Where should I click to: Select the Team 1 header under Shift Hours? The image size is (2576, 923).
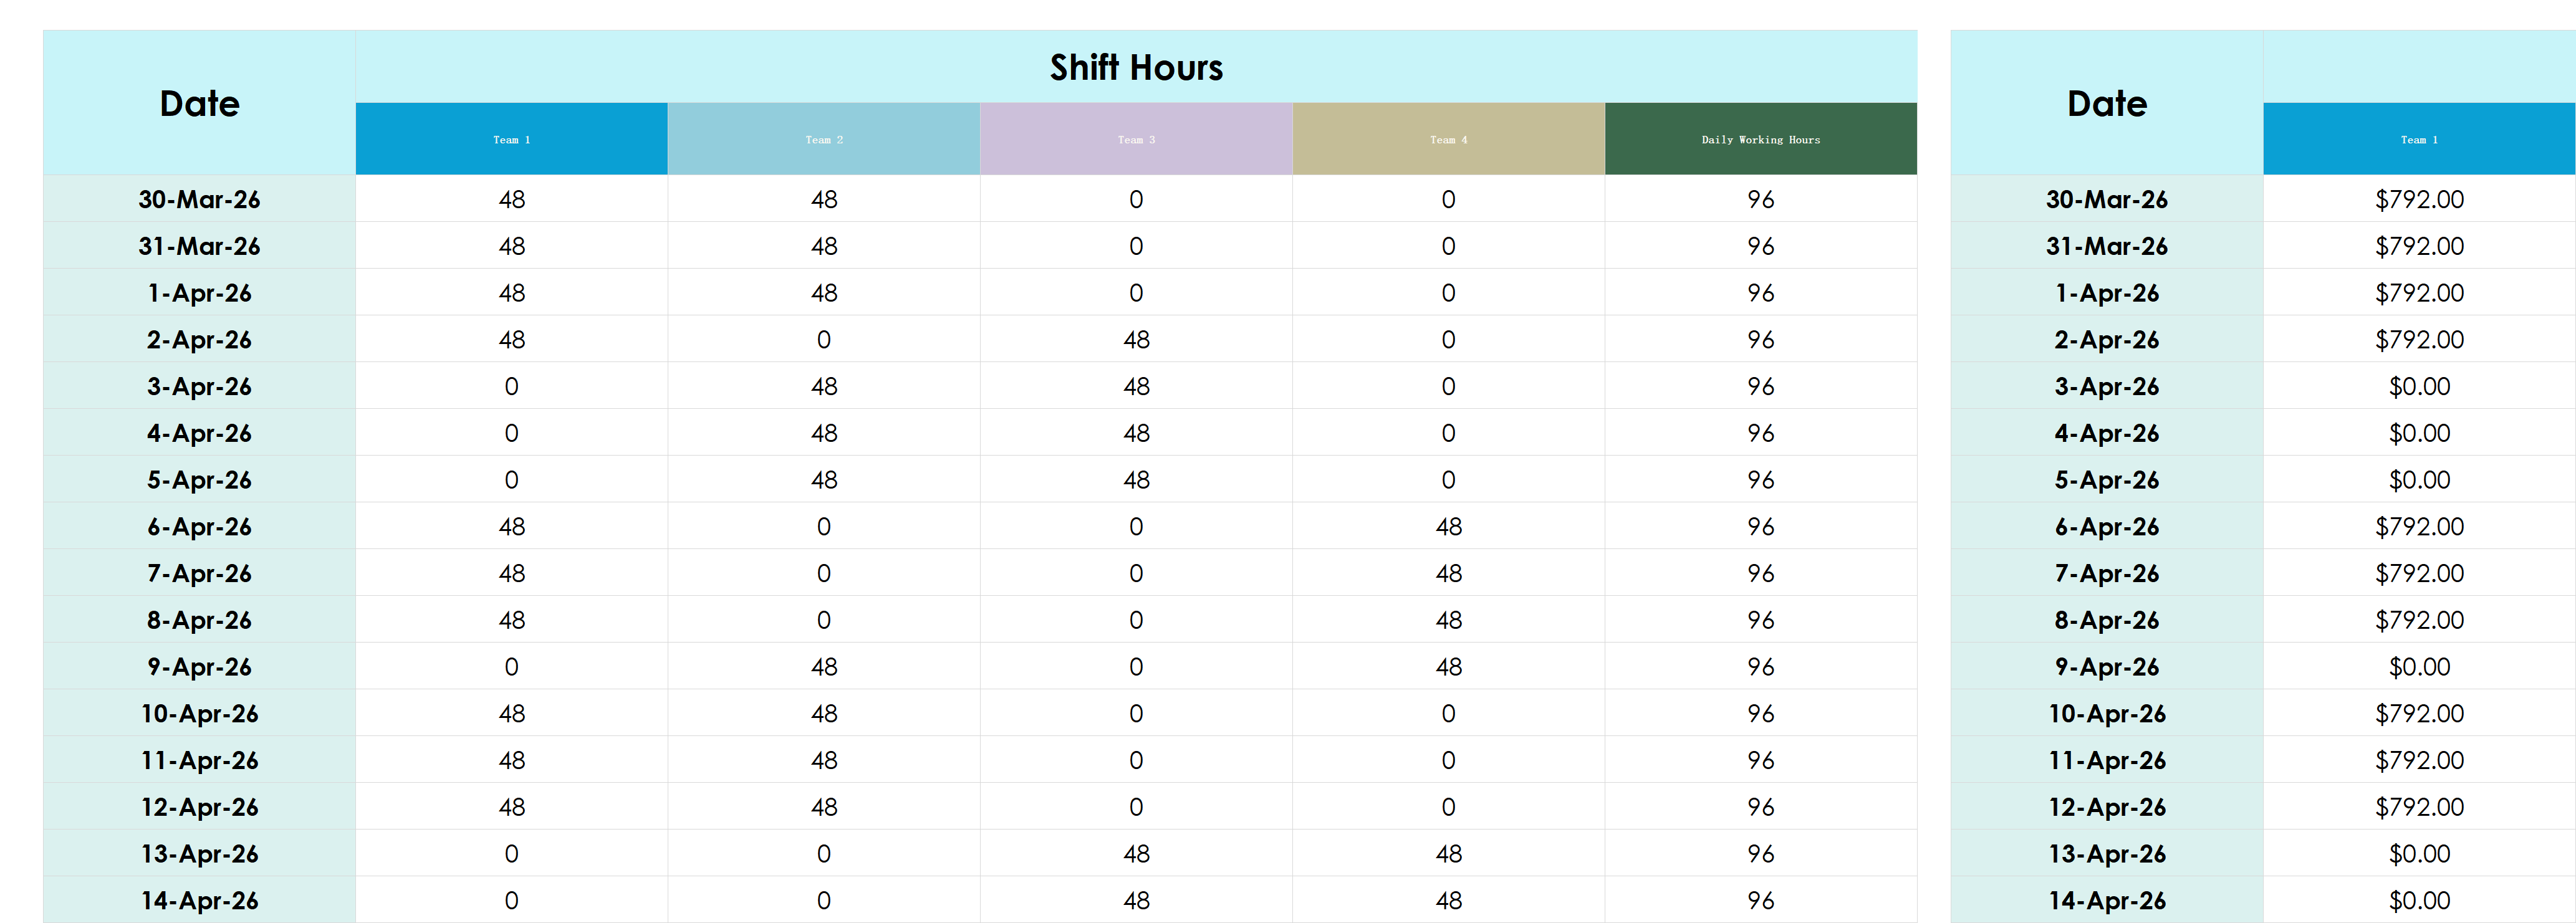(x=511, y=139)
